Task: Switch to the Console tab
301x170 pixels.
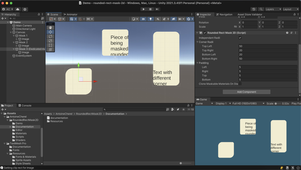Action: coord(25,106)
